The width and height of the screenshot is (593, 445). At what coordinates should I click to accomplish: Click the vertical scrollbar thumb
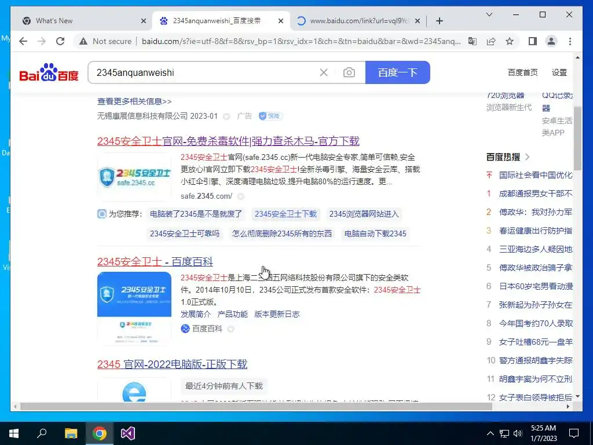pyautogui.click(x=577, y=138)
